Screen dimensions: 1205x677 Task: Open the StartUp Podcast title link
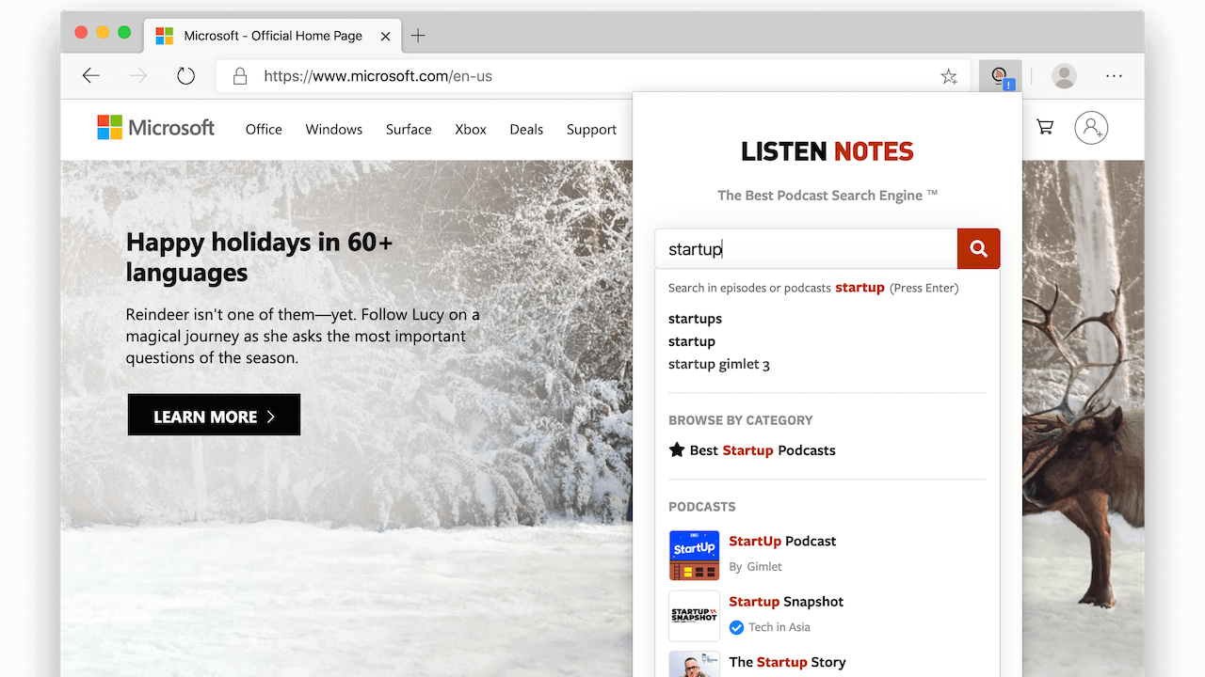pyautogui.click(x=782, y=541)
